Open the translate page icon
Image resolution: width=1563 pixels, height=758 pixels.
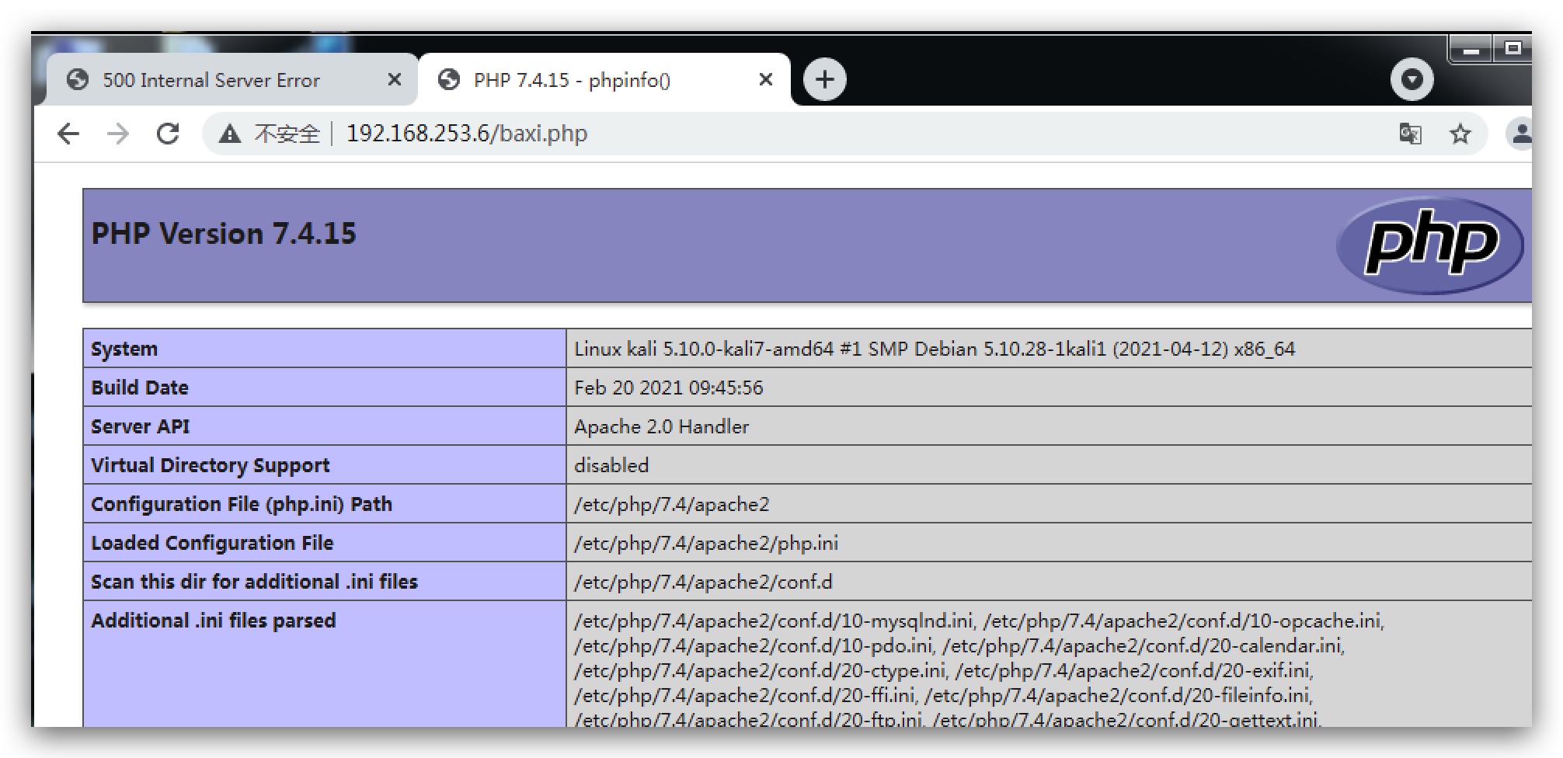pyautogui.click(x=1410, y=134)
